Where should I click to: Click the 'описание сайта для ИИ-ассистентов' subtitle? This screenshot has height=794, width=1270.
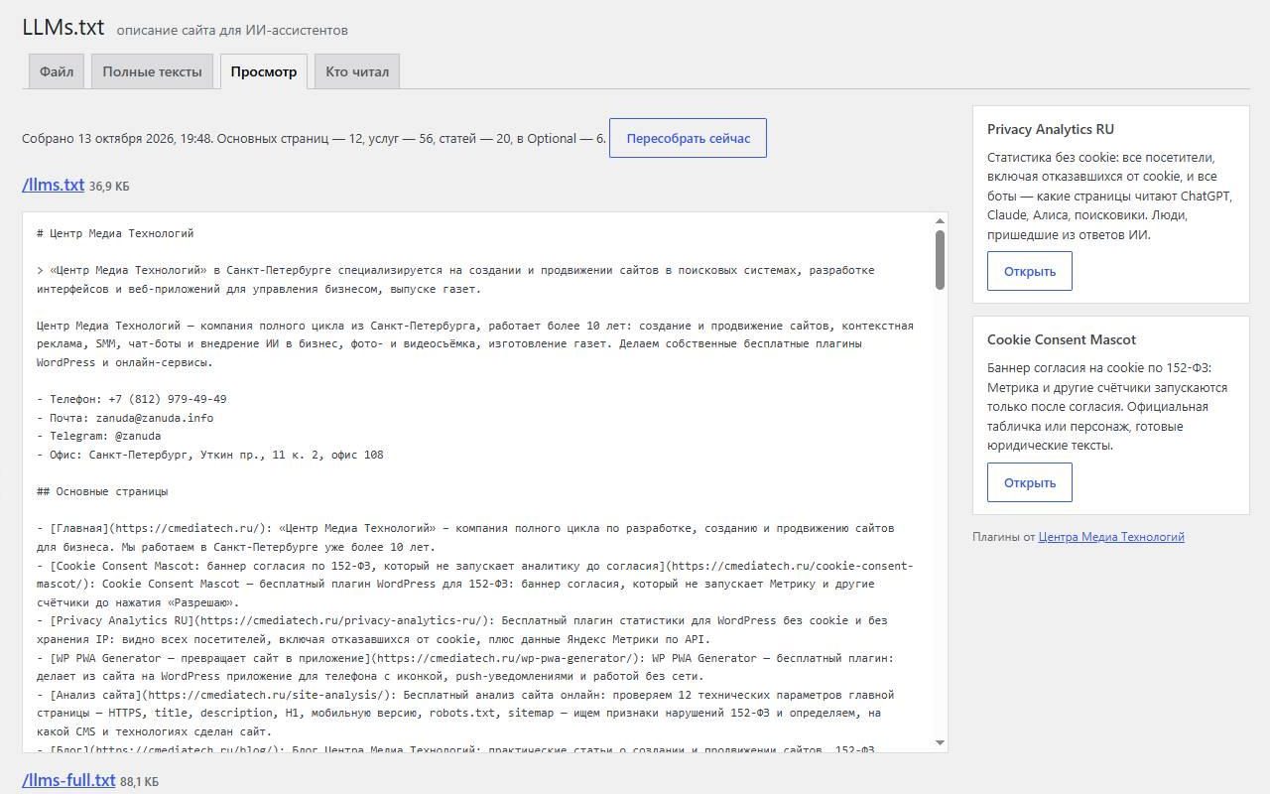[232, 30]
